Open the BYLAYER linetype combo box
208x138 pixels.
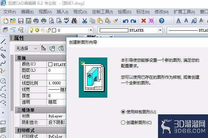tap(187, 30)
